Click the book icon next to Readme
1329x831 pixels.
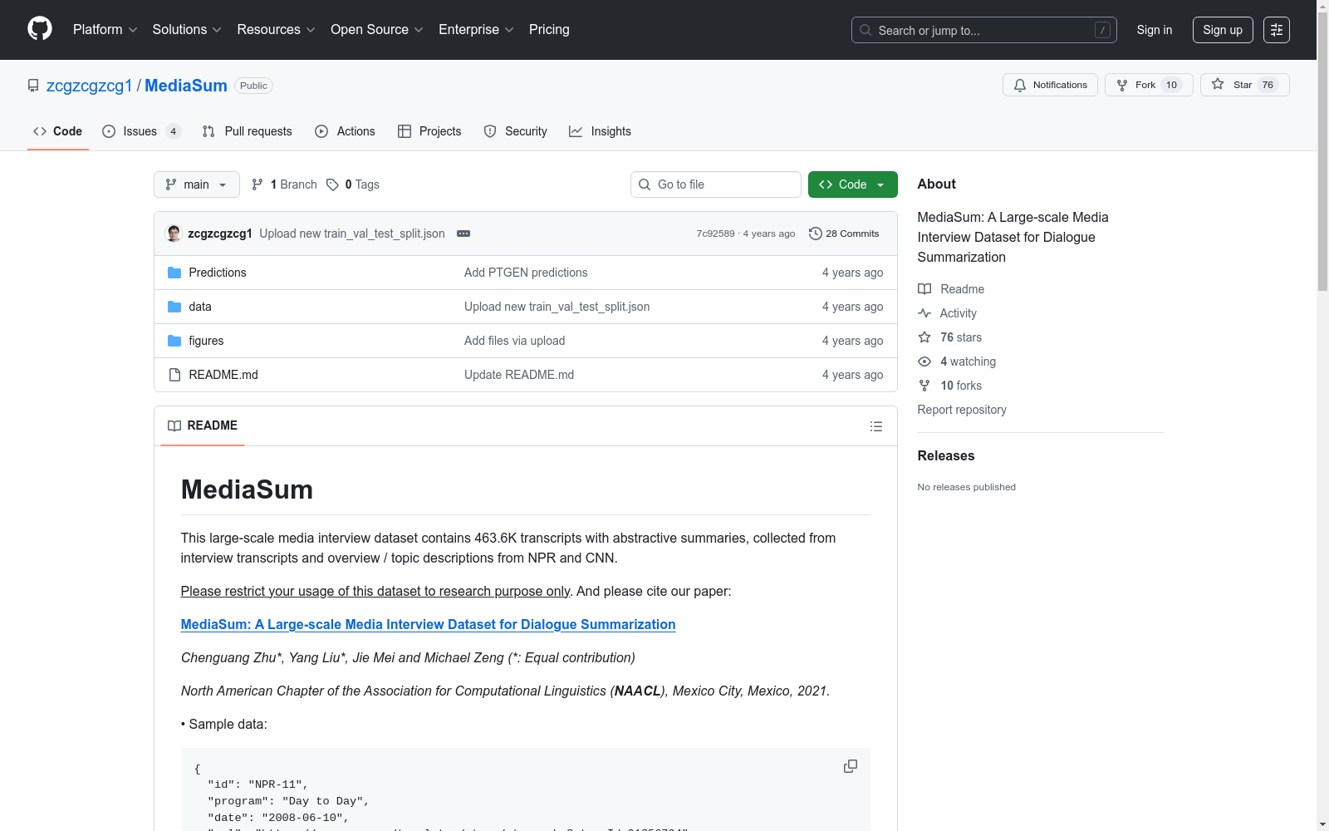924,289
